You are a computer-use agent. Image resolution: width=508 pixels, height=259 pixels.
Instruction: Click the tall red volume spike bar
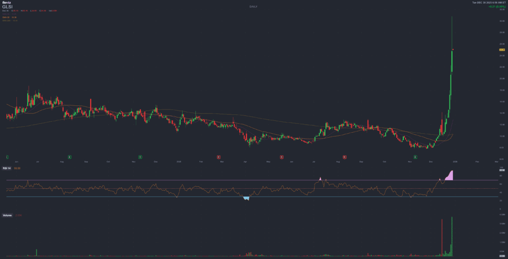click(x=441, y=237)
